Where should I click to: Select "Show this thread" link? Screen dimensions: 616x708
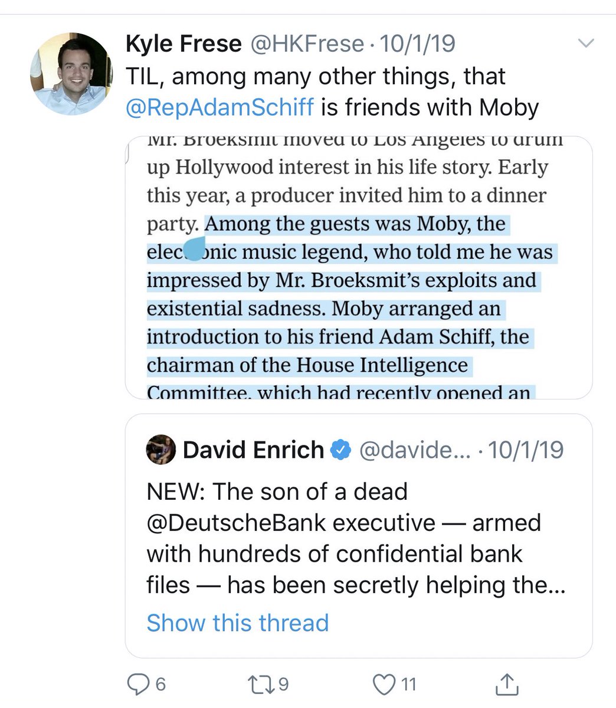(x=237, y=622)
